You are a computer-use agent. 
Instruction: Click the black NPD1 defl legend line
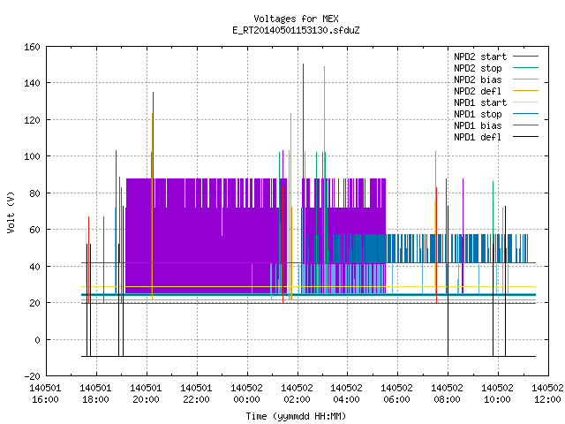525,137
